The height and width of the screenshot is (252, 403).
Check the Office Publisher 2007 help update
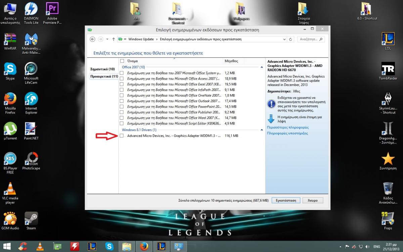click(x=122, y=112)
